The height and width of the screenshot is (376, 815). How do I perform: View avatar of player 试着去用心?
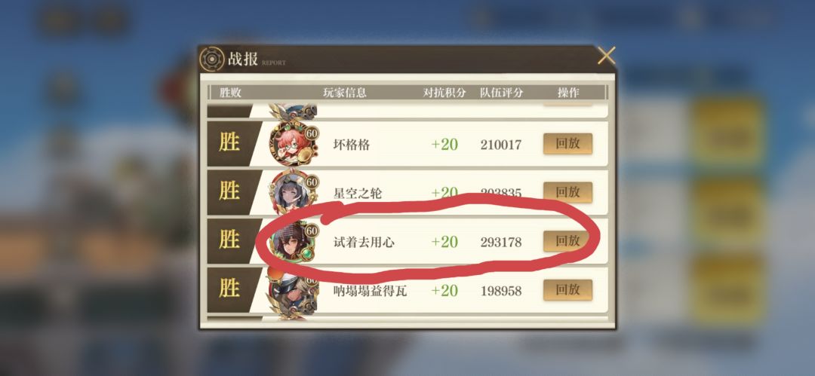[x=294, y=241]
